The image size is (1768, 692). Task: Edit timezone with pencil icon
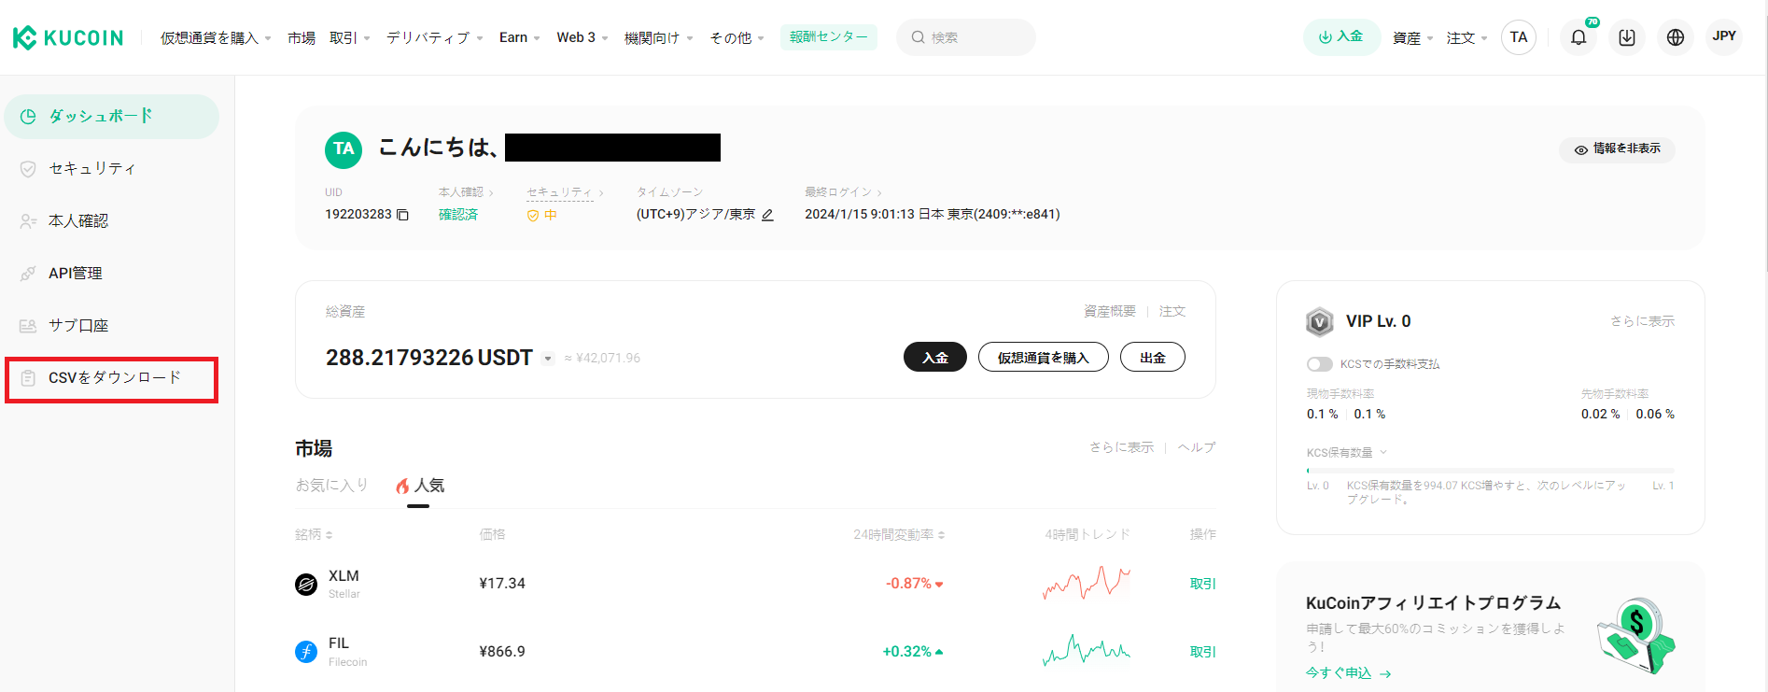point(767,215)
